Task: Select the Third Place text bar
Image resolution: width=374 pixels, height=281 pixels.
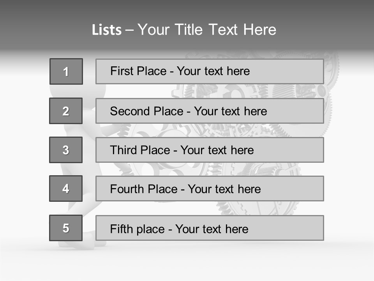Action: point(210,150)
